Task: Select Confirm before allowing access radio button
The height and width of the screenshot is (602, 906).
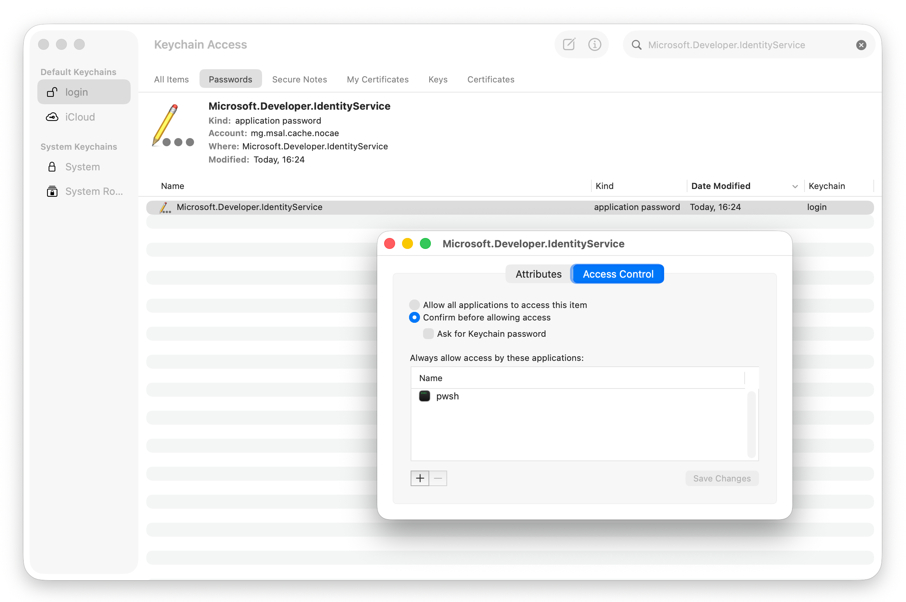Action: pyautogui.click(x=415, y=318)
